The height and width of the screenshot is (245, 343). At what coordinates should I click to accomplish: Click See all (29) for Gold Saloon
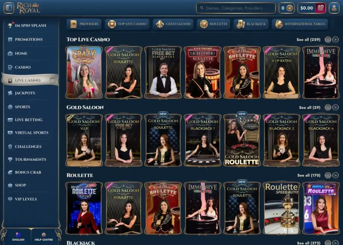[x=310, y=107]
